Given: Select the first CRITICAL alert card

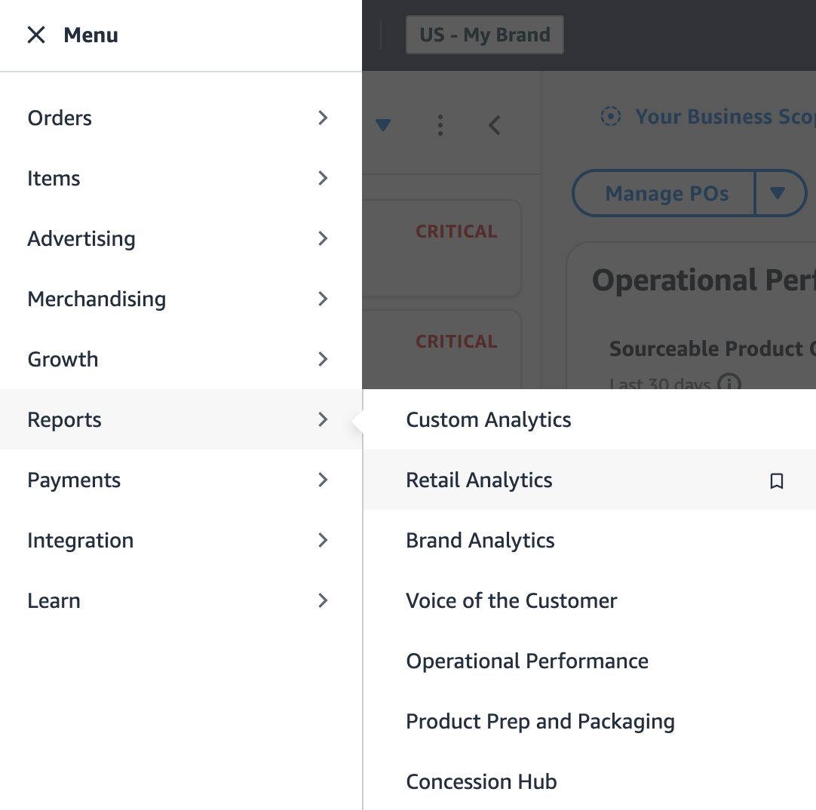Looking at the screenshot, I should (x=441, y=248).
